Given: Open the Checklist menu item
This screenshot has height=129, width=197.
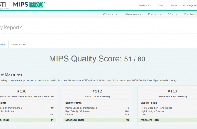Looking at the screenshot, I should pos(111,14).
